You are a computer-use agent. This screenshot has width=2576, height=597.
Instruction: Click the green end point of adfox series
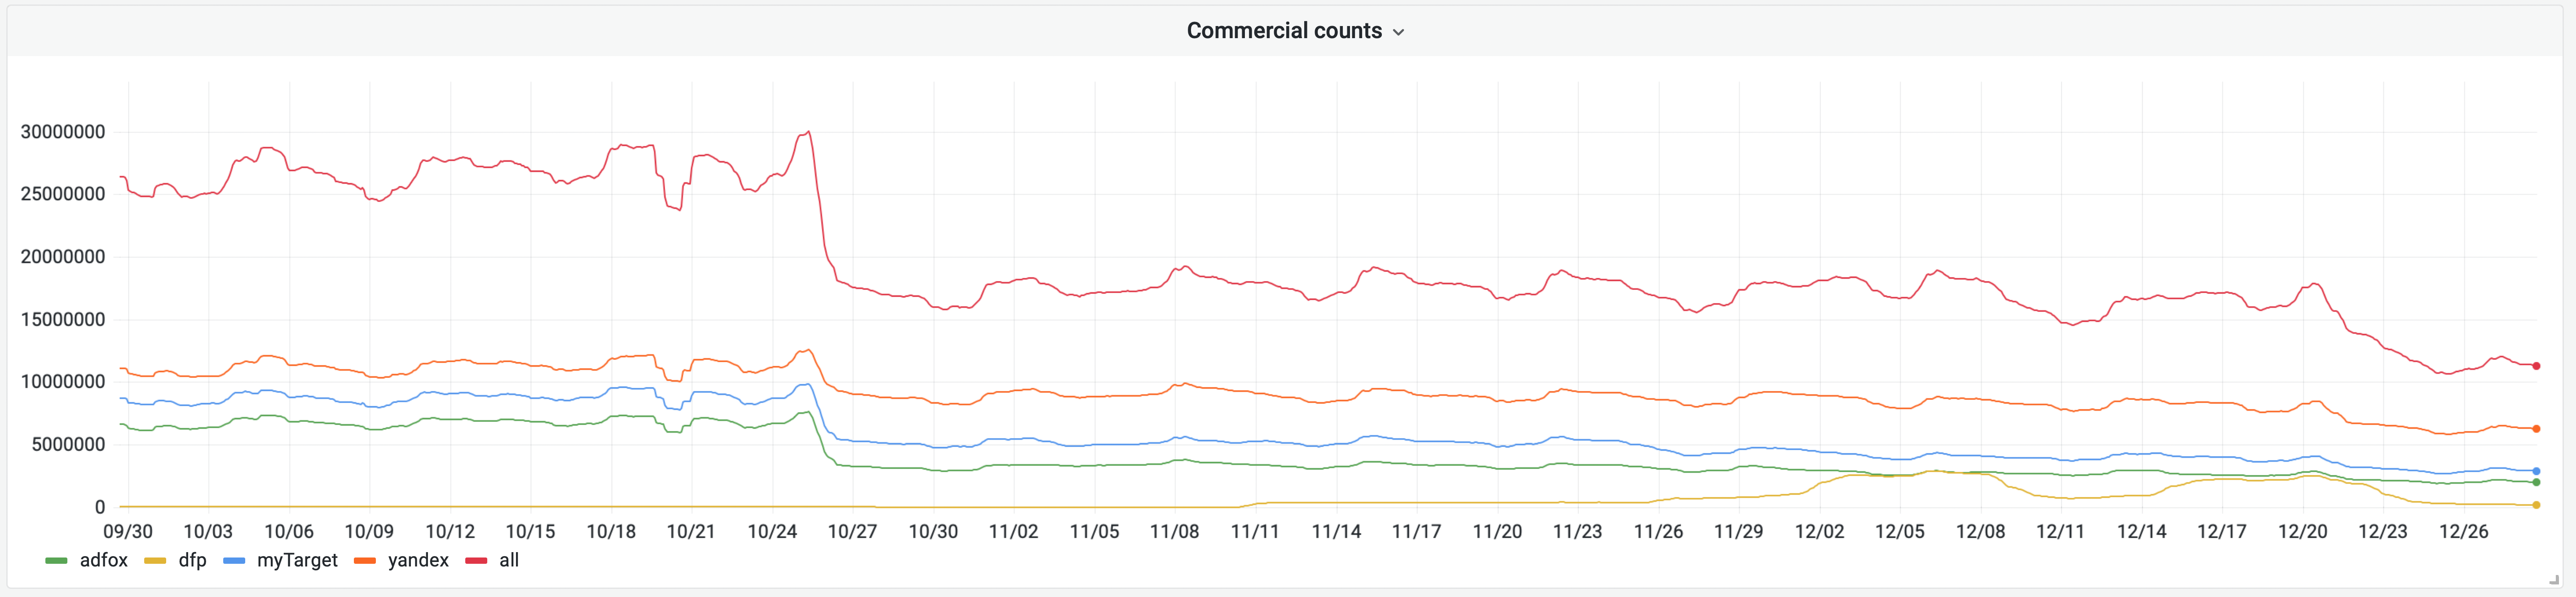coord(2536,482)
